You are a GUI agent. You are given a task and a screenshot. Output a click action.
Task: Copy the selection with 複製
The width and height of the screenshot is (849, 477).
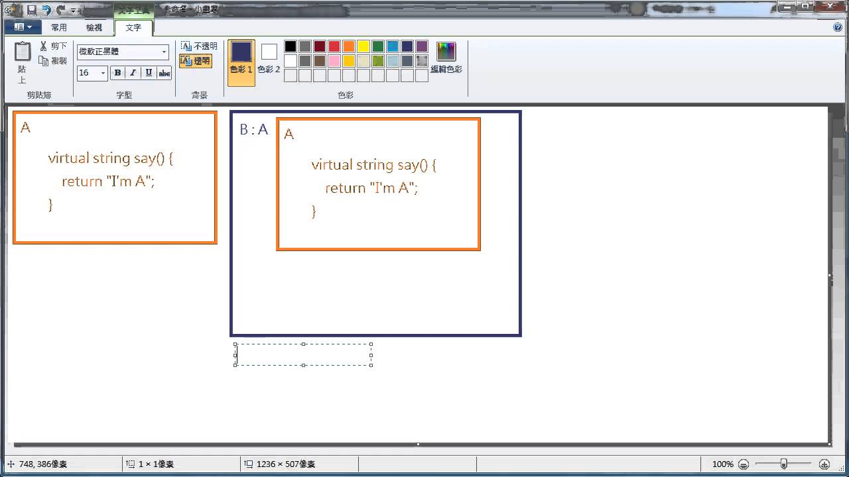53,61
